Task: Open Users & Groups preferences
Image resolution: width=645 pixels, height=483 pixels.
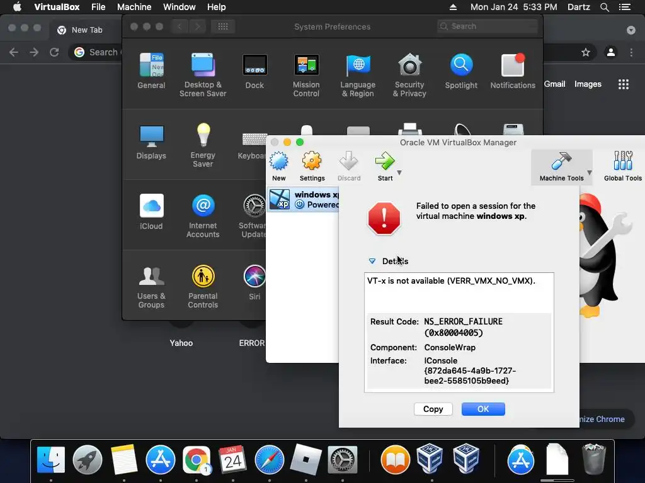Action: [x=151, y=287]
